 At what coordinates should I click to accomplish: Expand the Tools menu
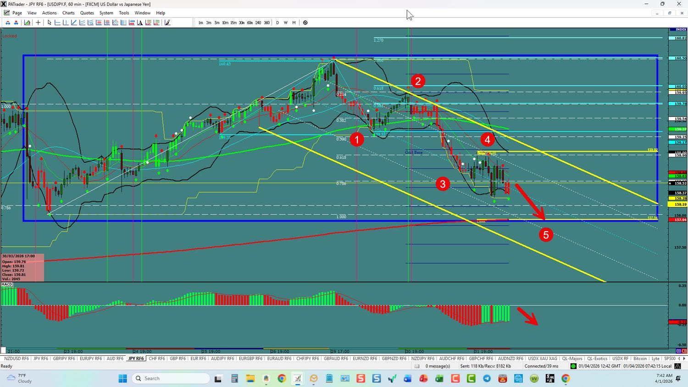pyautogui.click(x=124, y=13)
